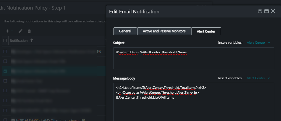Click the pencil edit notification icon

click(x=20, y=31)
